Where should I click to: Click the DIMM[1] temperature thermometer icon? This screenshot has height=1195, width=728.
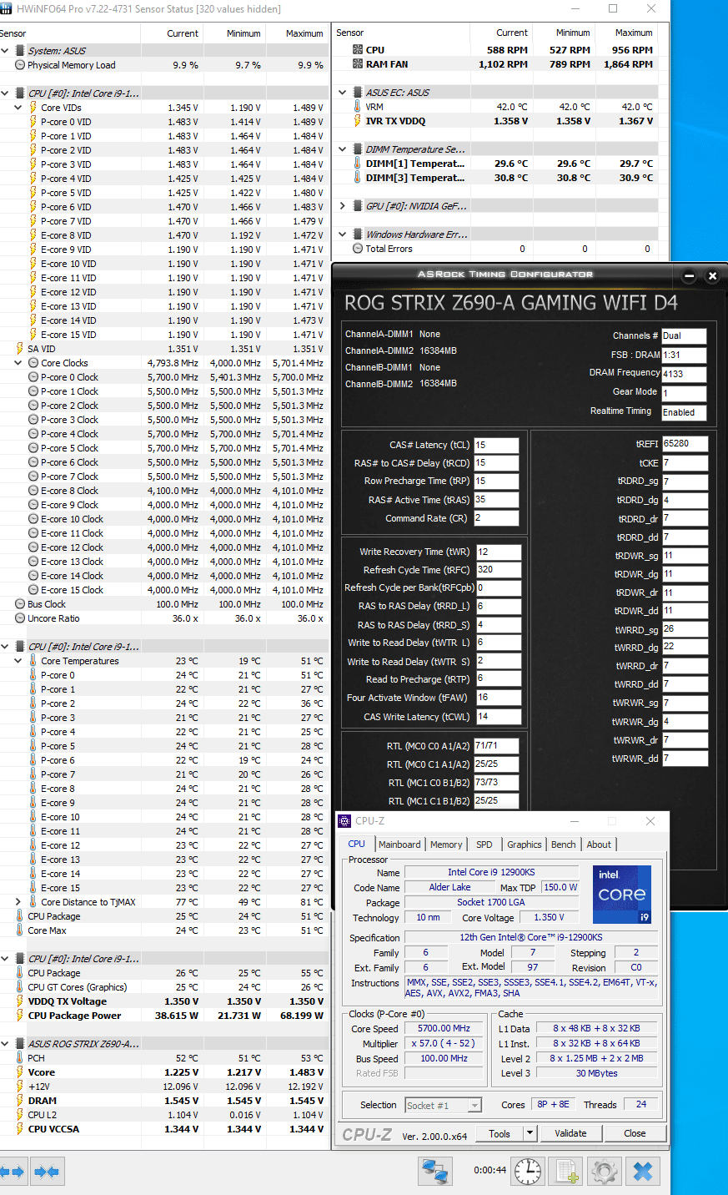[357, 164]
